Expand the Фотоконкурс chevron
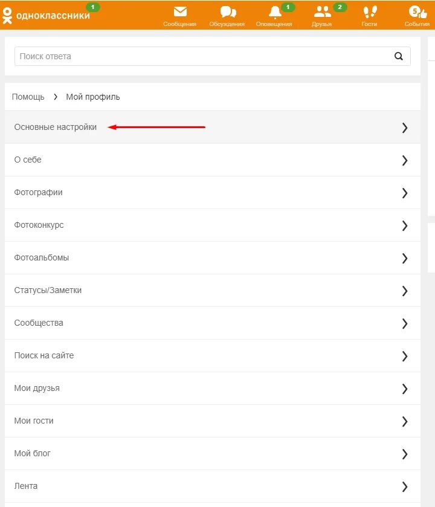Viewport: 435px width, 507px height. [405, 225]
